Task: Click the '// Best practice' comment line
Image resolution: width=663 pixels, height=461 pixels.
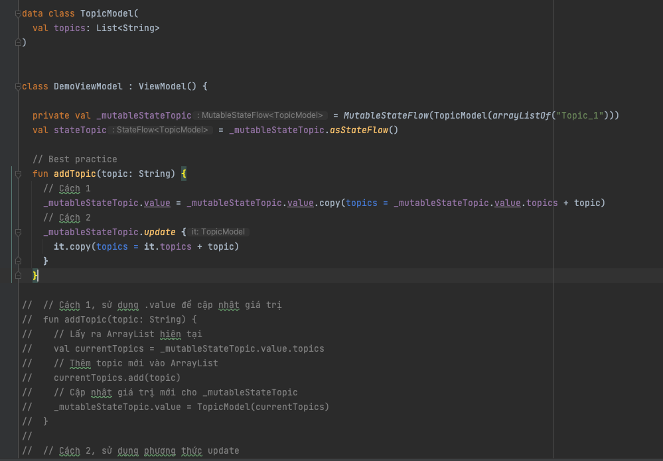Action: [74, 159]
